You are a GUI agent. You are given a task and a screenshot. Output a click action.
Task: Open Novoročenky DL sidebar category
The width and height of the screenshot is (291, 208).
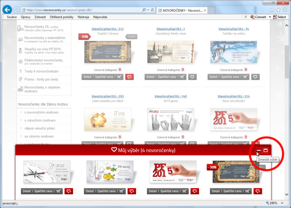(44, 28)
